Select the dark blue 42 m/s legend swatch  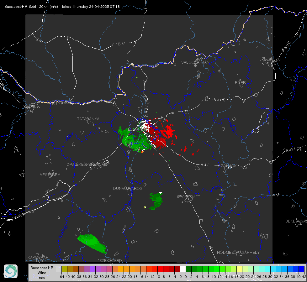pos(302,269)
